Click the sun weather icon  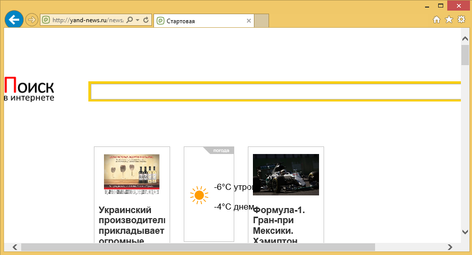199,195
